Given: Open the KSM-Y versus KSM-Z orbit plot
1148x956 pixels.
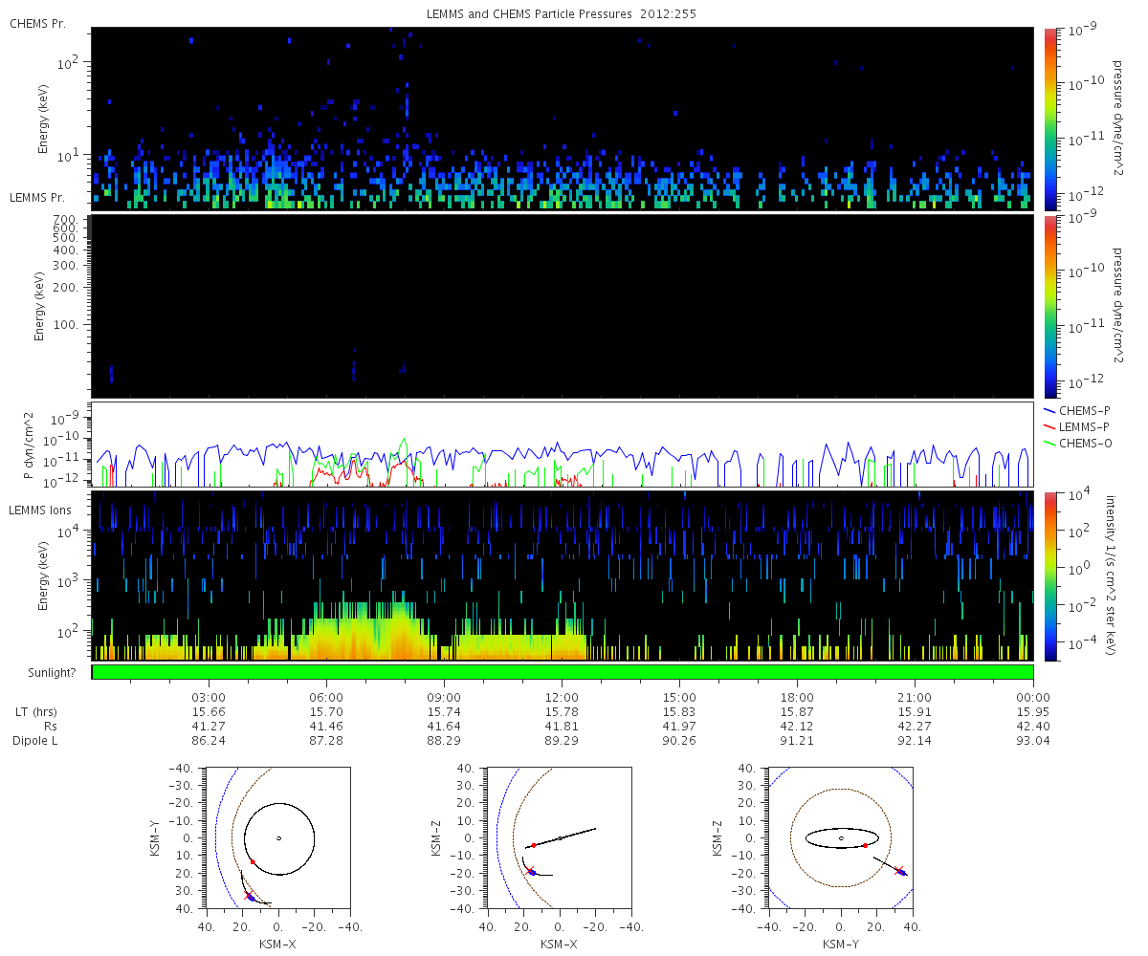Looking at the screenshot, I should coord(840,837).
